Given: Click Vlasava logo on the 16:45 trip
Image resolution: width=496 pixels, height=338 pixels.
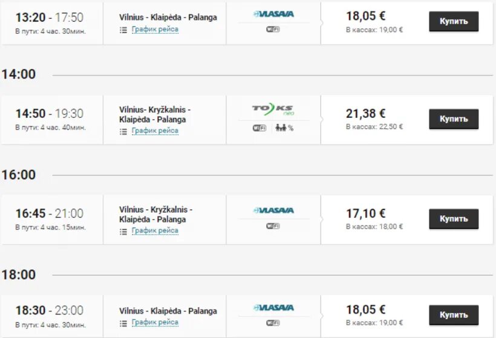Looking at the screenshot, I should coord(273,210).
